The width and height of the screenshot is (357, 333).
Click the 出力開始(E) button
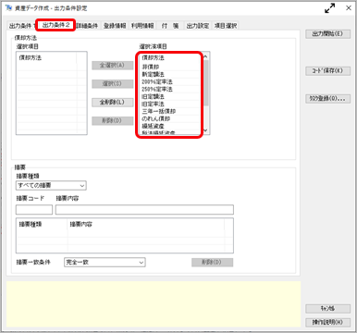tap(327, 33)
